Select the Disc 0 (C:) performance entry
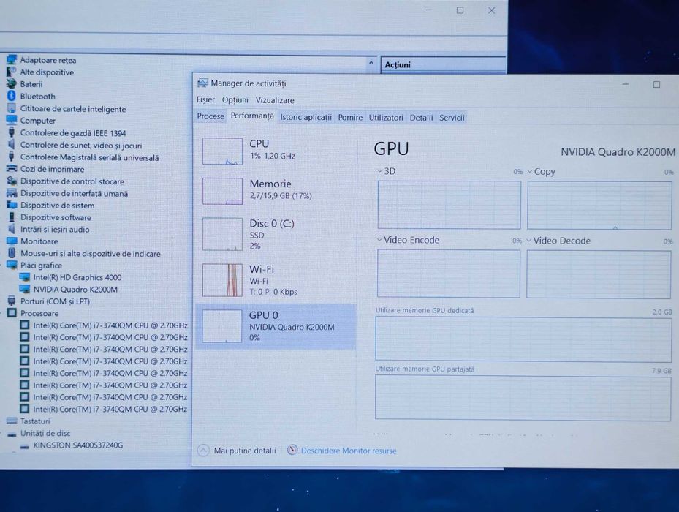Viewport: 679px width, 512px height. click(x=276, y=235)
